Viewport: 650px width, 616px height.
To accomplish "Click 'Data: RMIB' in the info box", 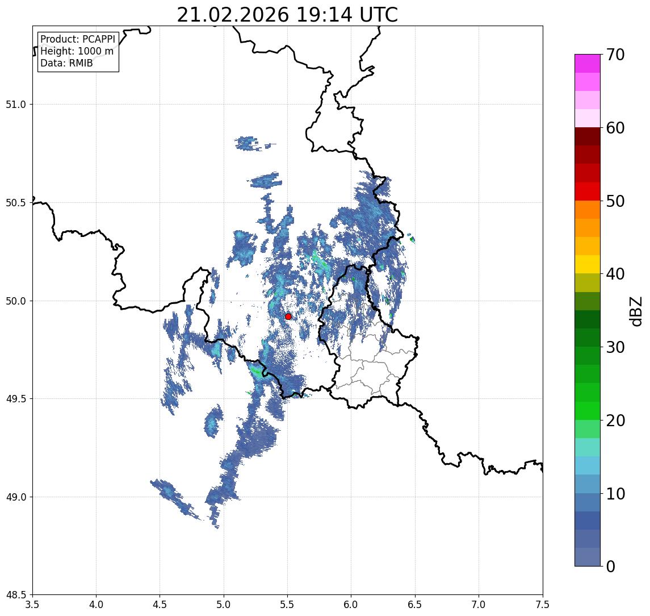I will point(66,63).
